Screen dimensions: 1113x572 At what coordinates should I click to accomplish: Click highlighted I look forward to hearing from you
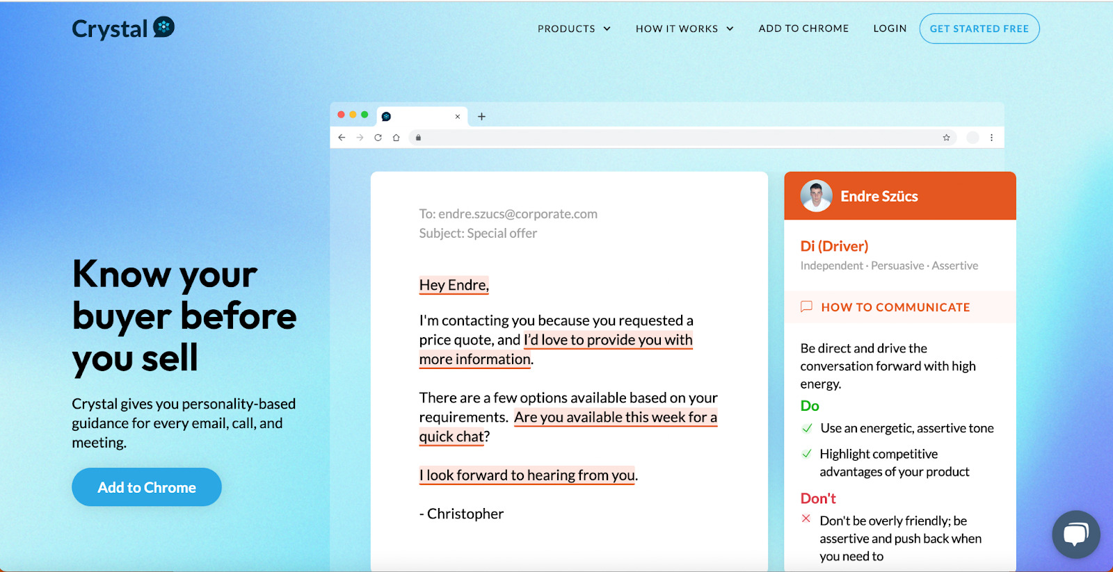click(527, 475)
